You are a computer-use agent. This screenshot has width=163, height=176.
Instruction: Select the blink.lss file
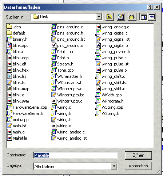click(17, 76)
